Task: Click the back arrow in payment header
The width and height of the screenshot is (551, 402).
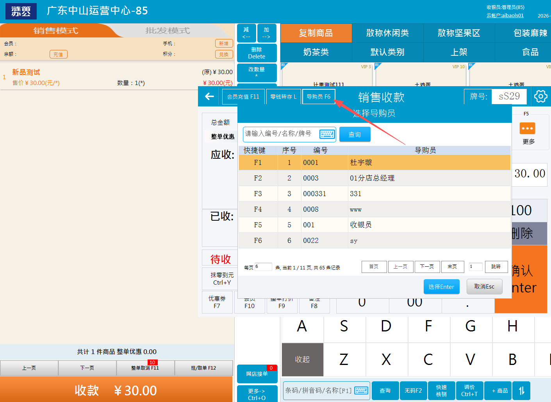Action: 210,96
